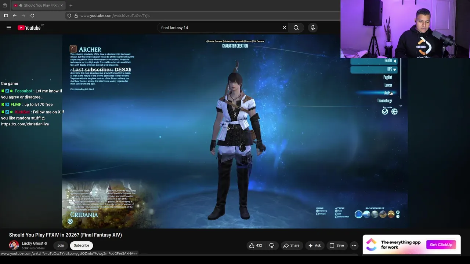The height and width of the screenshot is (264, 470).
Task: Switch to the Should You Play FFXIV tab
Action: click(x=39, y=5)
